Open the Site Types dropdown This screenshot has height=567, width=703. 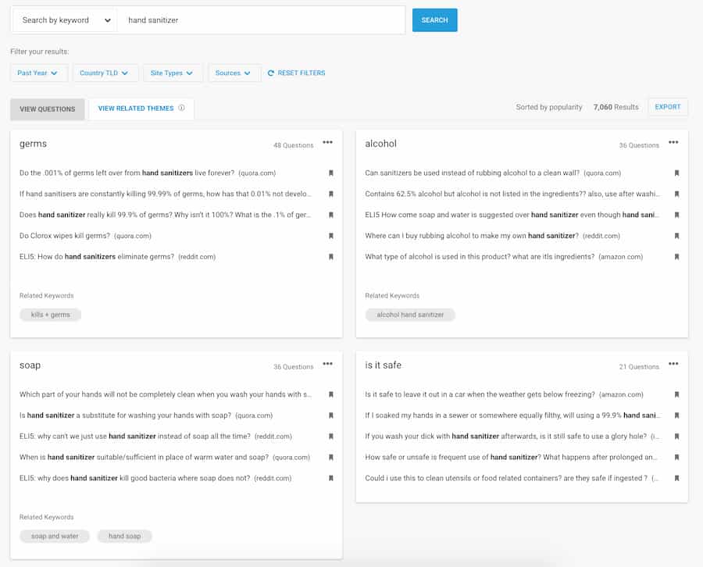click(173, 73)
